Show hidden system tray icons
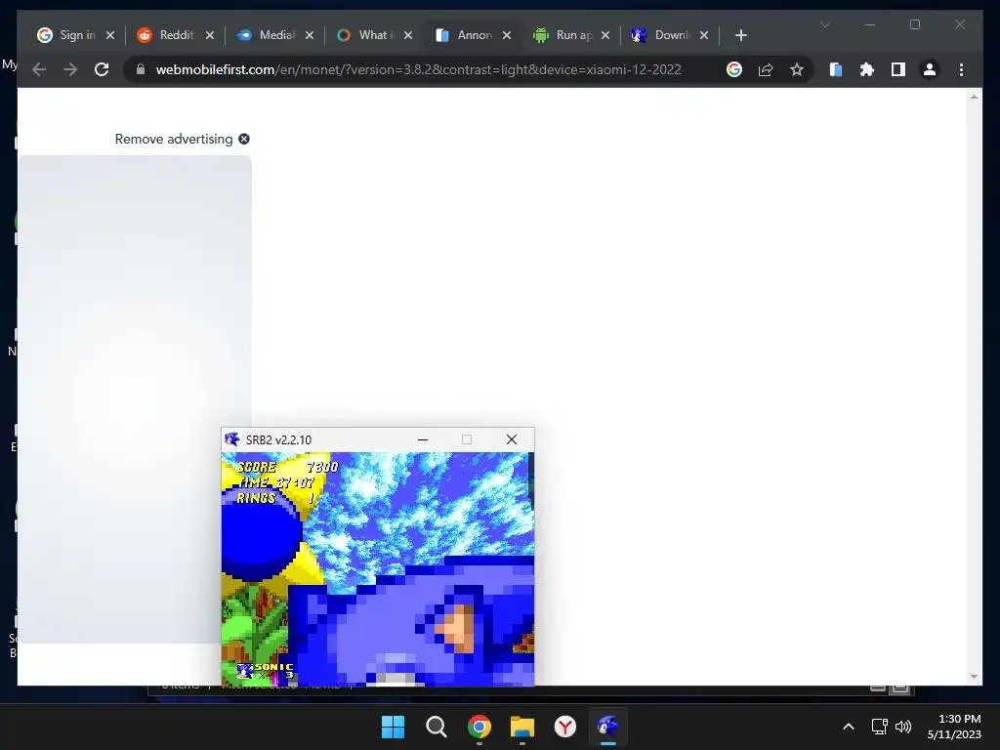This screenshot has width=1000, height=750. coord(849,727)
